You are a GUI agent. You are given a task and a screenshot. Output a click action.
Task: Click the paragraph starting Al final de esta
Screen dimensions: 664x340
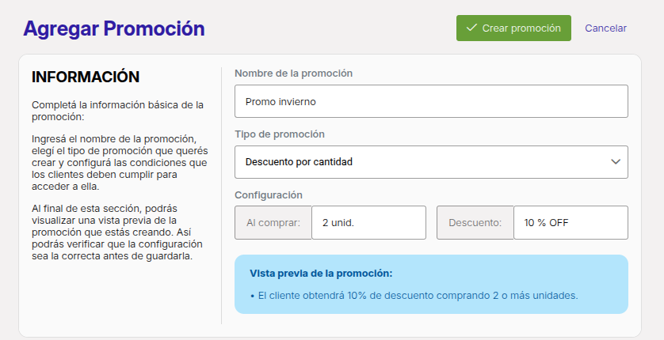pyautogui.click(x=117, y=232)
